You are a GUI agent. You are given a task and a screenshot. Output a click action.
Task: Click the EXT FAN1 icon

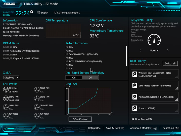pos(6,116)
